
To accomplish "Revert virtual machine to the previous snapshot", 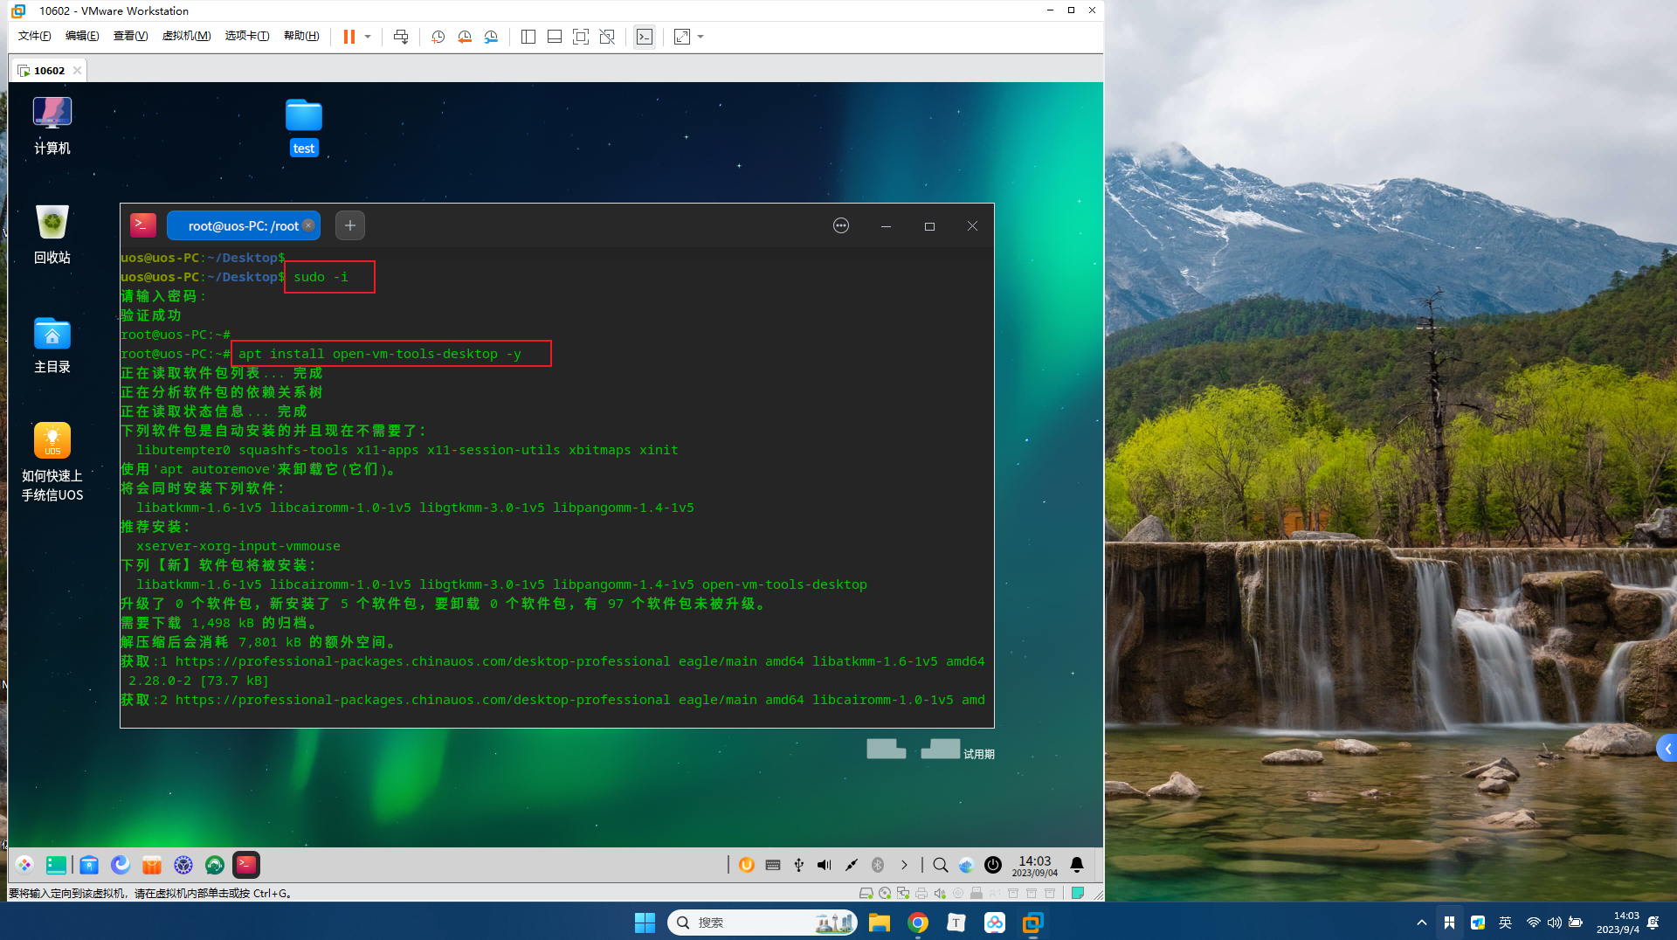I will point(465,37).
